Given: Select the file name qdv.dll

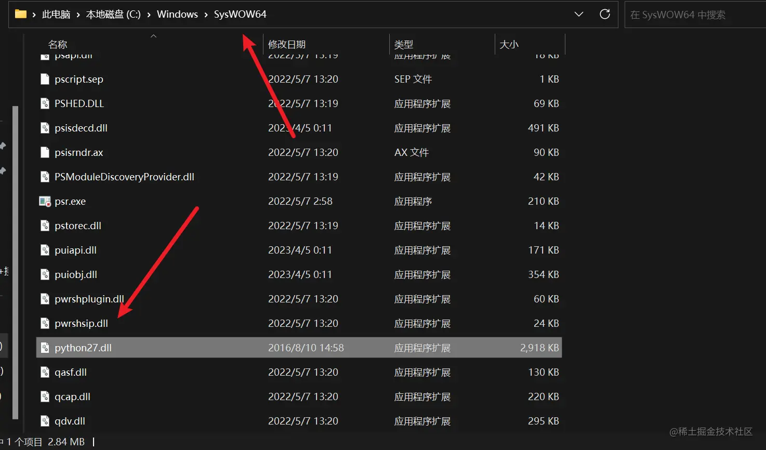Looking at the screenshot, I should [x=70, y=421].
